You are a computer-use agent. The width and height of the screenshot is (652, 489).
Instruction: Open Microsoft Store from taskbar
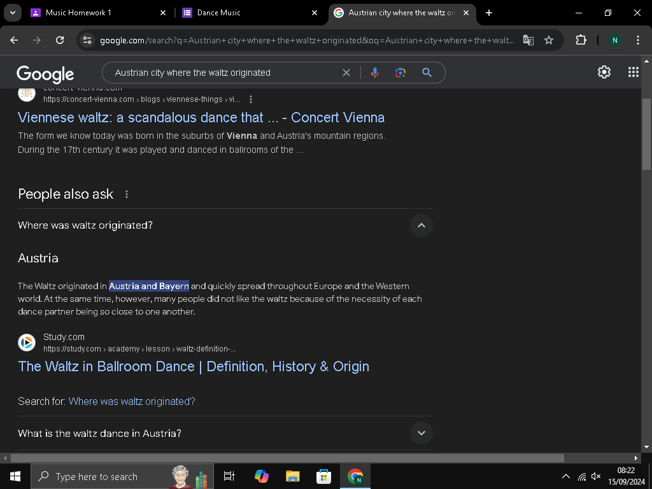[x=323, y=476]
